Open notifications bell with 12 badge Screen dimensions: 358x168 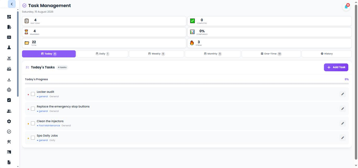pyautogui.click(x=346, y=7)
